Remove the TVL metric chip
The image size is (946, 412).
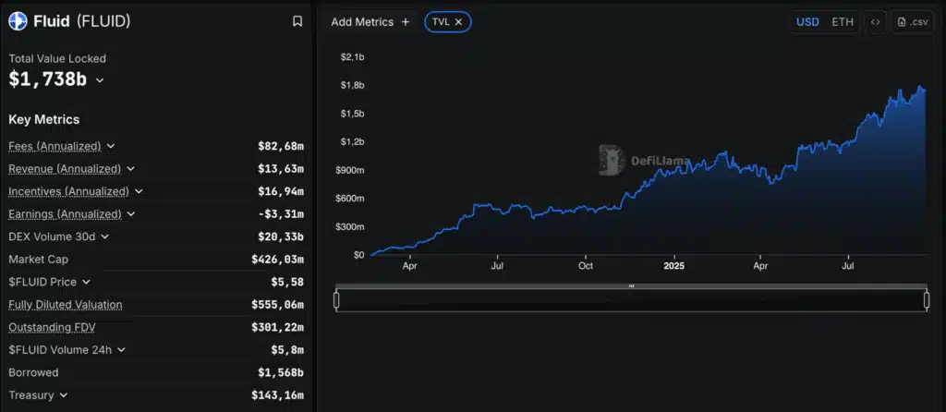pyautogui.click(x=458, y=21)
